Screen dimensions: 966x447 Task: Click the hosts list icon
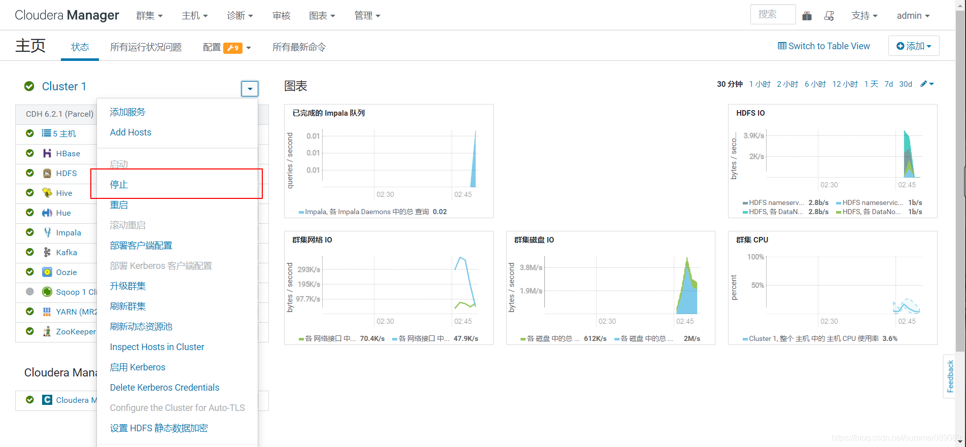pos(46,133)
